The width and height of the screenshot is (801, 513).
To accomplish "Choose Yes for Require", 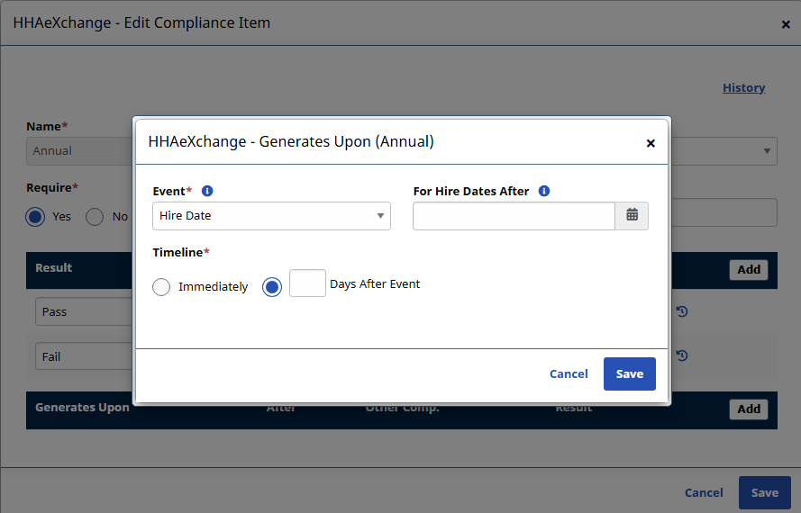I will [35, 216].
